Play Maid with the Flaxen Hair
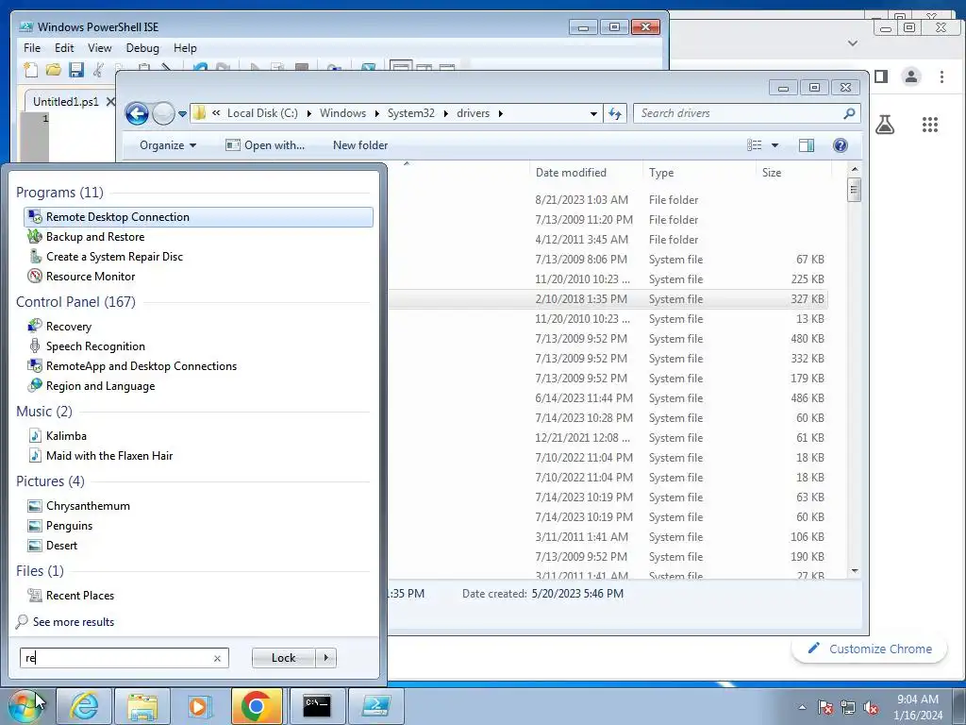 [x=109, y=456]
